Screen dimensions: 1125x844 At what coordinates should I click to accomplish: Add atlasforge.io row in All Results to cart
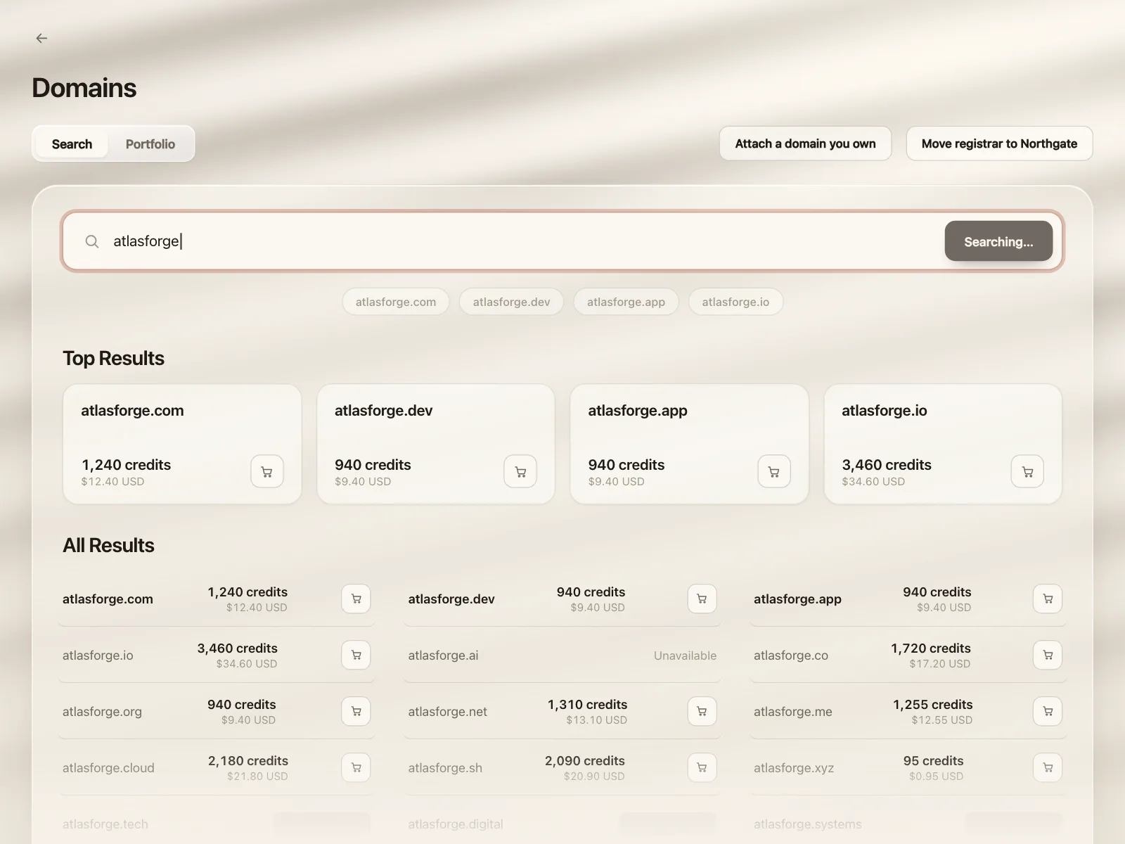click(356, 655)
